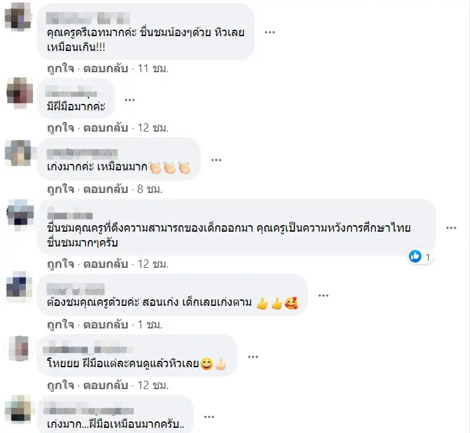470x433 pixels.
Task: Open profile picture of the first commenter
Action: tap(19, 15)
